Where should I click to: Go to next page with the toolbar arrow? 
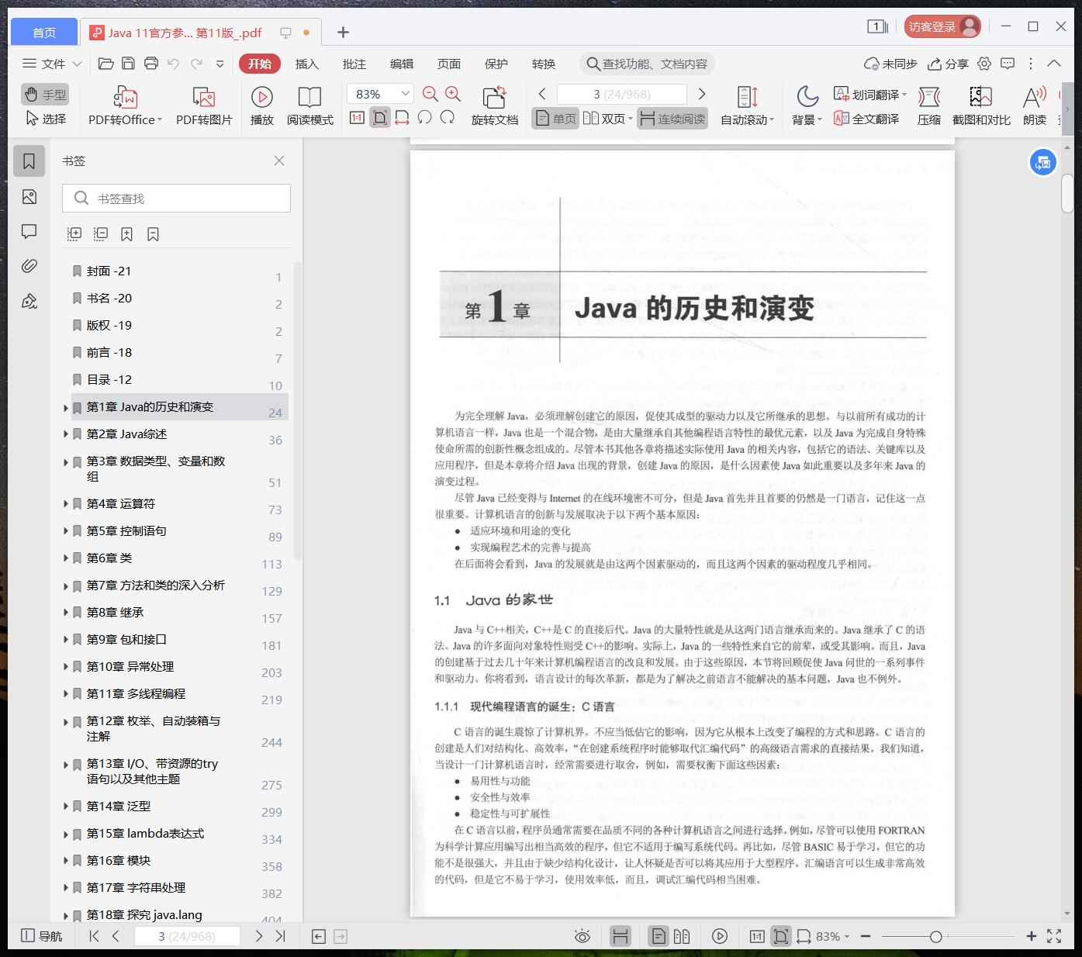702,94
